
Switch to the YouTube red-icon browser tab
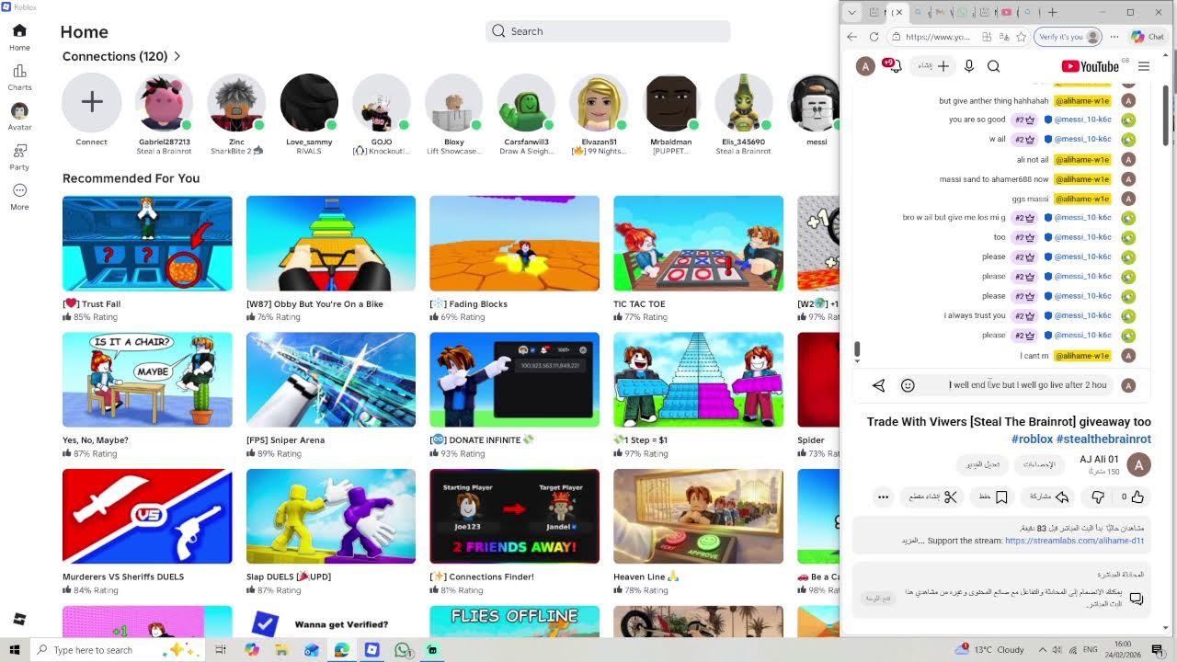point(1006,12)
